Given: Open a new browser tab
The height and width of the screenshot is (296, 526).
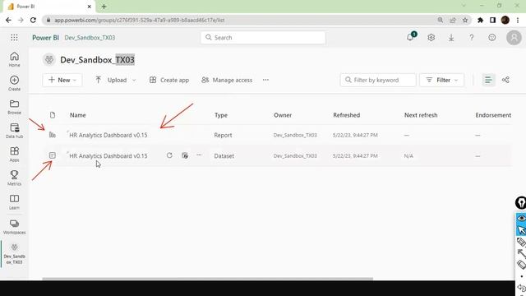Looking at the screenshot, I should [x=104, y=7].
